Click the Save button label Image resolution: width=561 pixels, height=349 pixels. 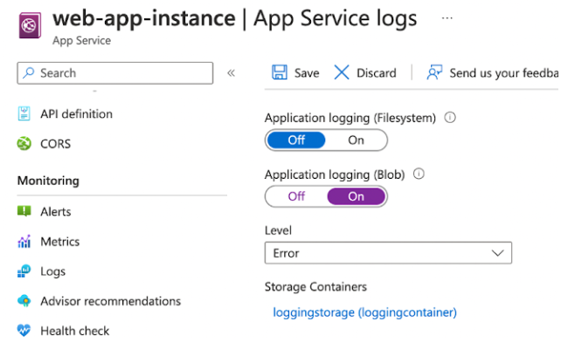307,73
